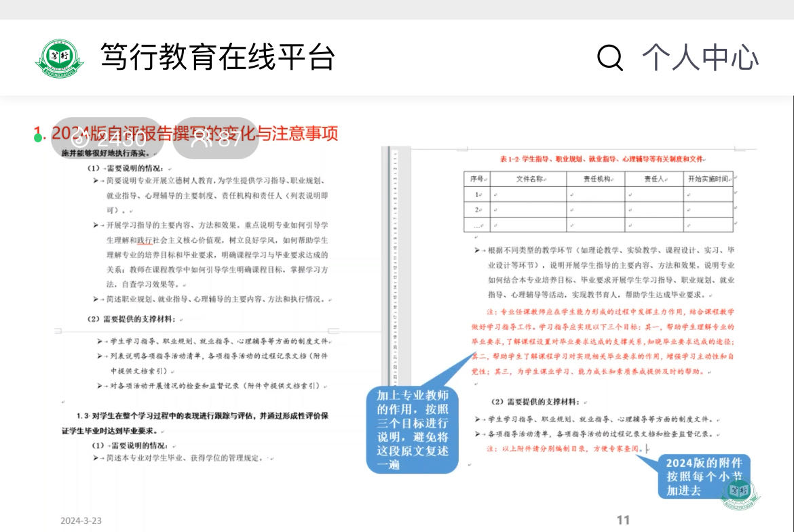This screenshot has height=532, width=794.
Task: Open the search magnifier icon
Action: coord(609,58)
